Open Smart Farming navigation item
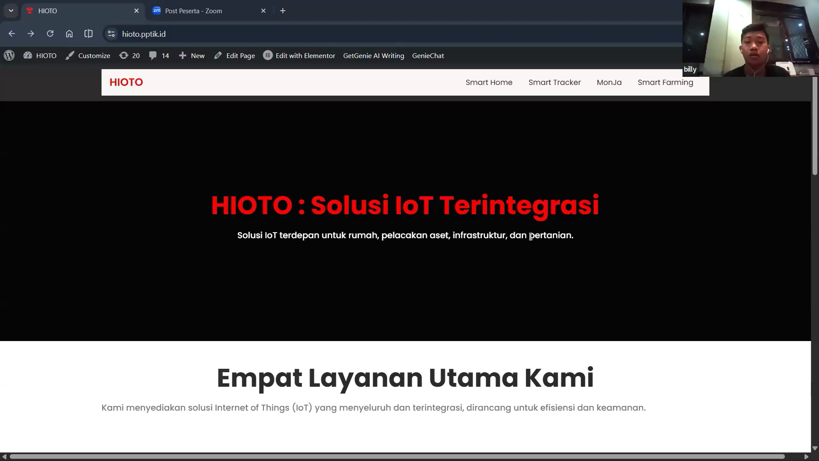 pyautogui.click(x=665, y=82)
